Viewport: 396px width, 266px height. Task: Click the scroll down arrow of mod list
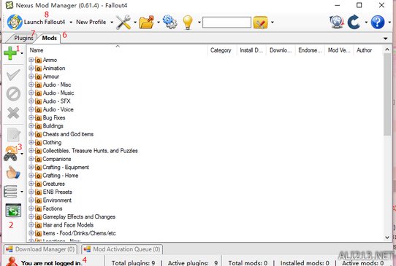point(387,238)
